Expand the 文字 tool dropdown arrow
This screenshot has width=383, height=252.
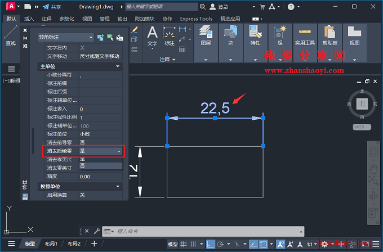[152, 48]
